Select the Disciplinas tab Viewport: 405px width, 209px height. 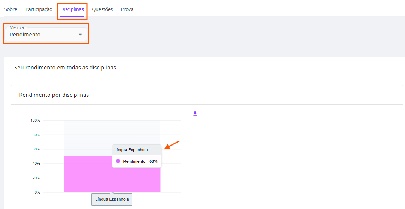point(72,9)
